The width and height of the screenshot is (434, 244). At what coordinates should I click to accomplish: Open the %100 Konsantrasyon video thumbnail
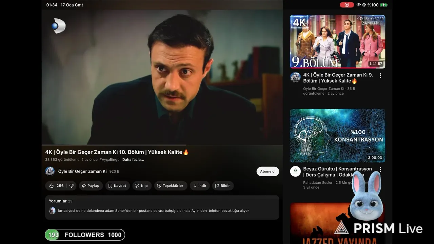pyautogui.click(x=338, y=136)
